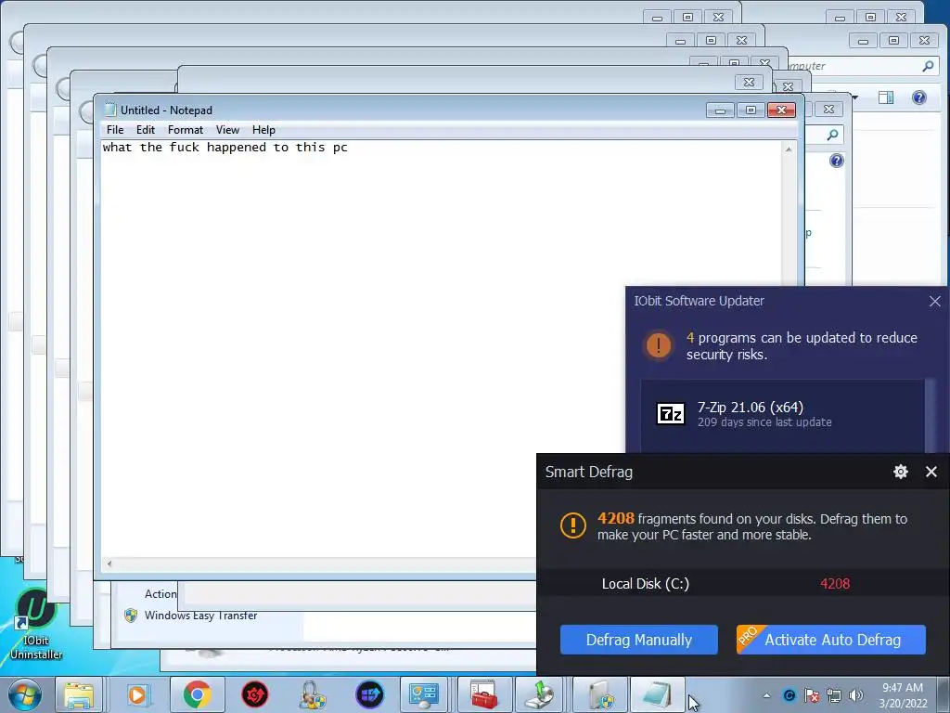Screen dimensions: 950x713
Task: Click the Explorer toolbar help icon
Action: (x=919, y=97)
